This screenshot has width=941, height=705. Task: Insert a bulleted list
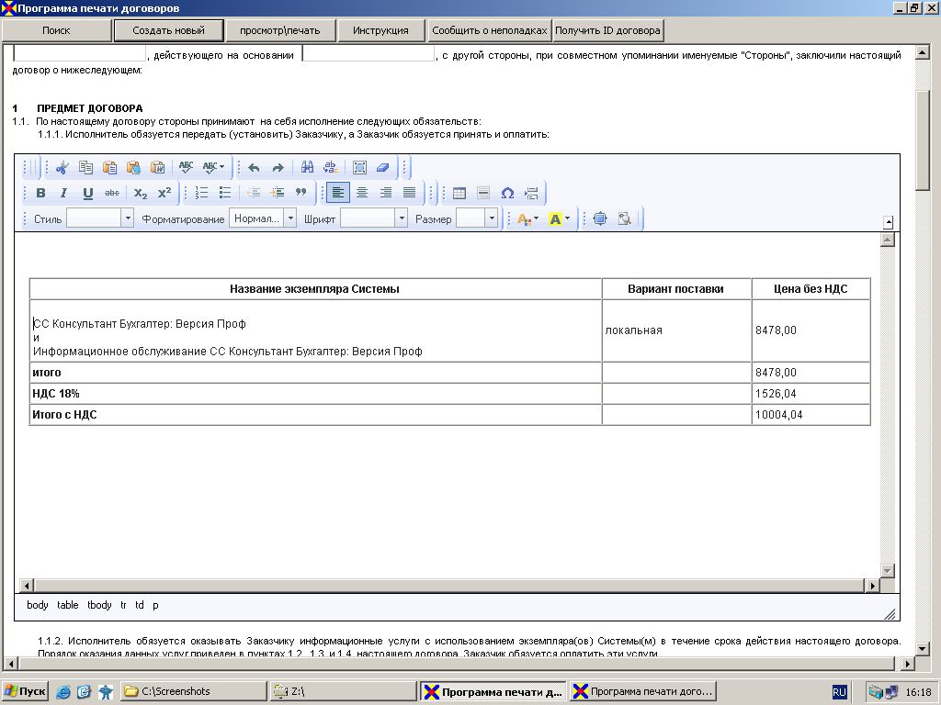(225, 193)
